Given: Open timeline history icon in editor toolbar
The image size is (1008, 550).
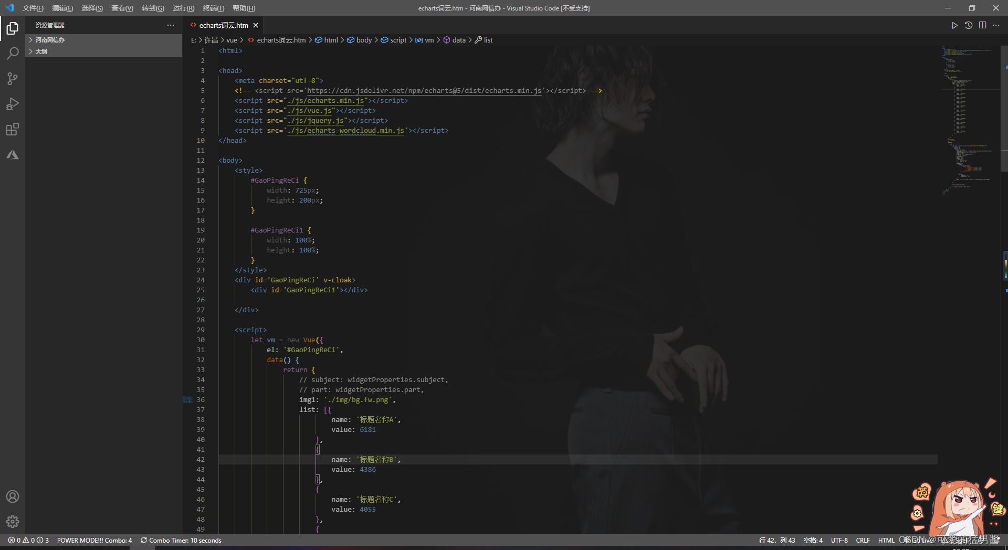Looking at the screenshot, I should click(969, 25).
